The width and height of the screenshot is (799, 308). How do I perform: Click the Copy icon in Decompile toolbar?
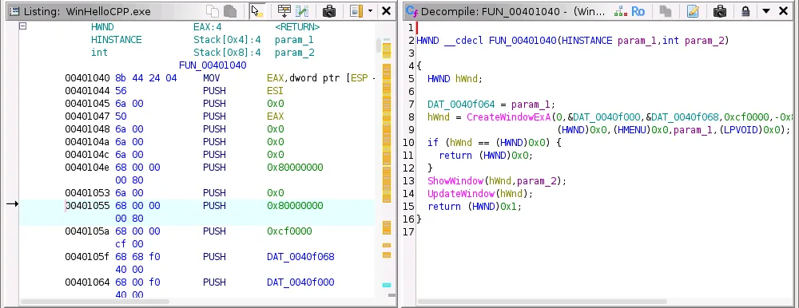(x=666, y=11)
